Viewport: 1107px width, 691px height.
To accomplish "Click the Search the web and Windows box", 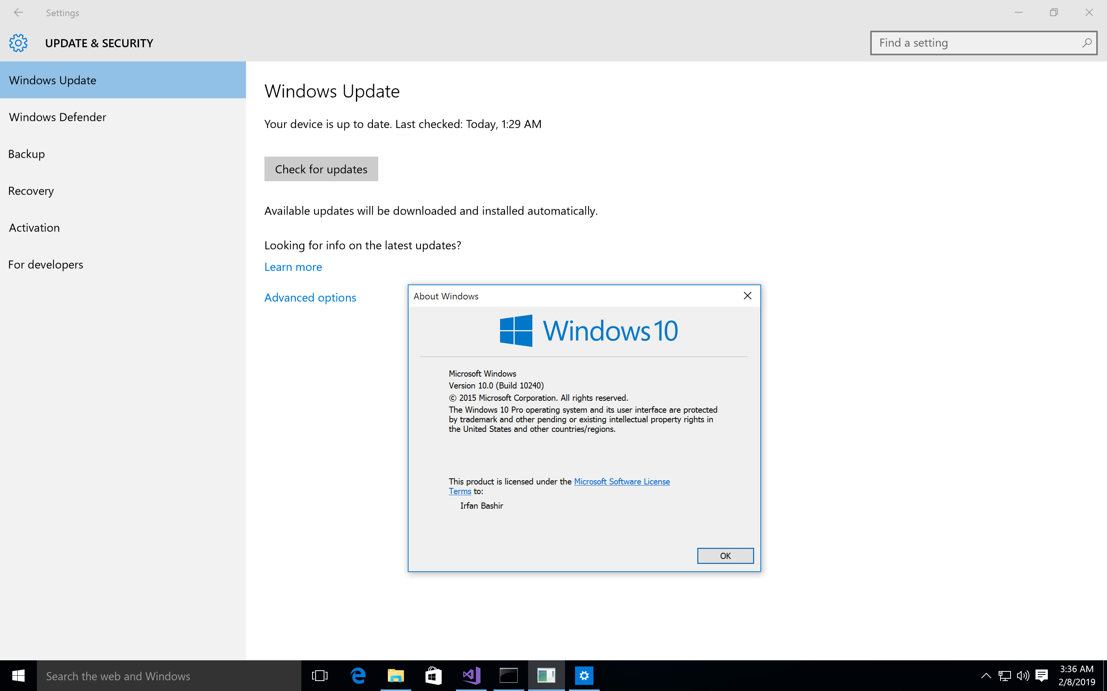I will [169, 676].
